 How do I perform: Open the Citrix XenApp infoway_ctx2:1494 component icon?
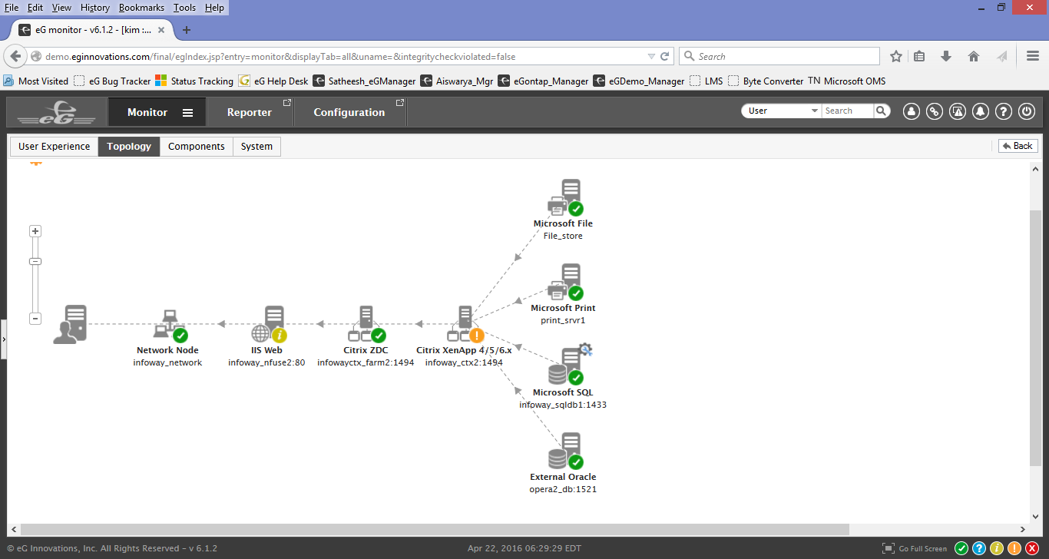tap(465, 325)
